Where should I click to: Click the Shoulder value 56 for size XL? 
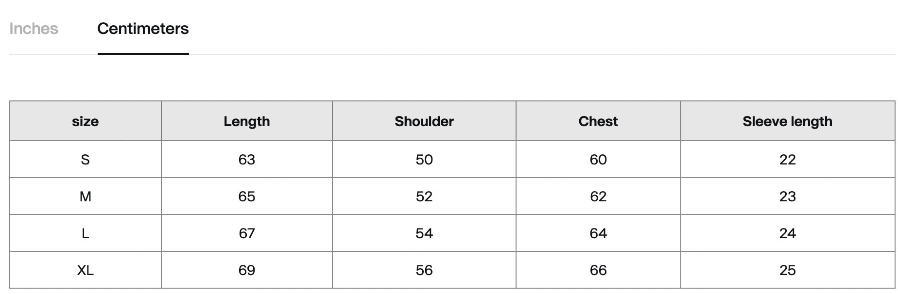coord(424,270)
